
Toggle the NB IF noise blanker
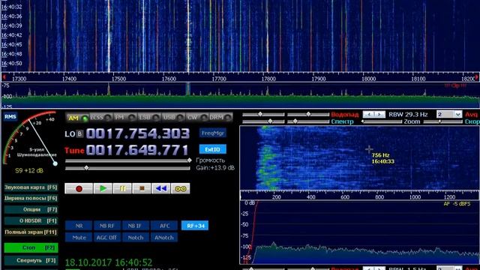point(135,226)
